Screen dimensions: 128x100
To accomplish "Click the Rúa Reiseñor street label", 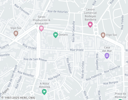I will 26,74.
